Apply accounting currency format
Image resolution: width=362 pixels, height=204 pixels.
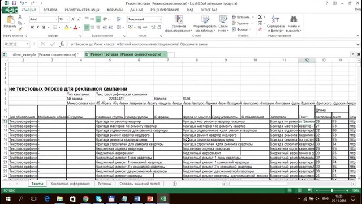(131, 28)
